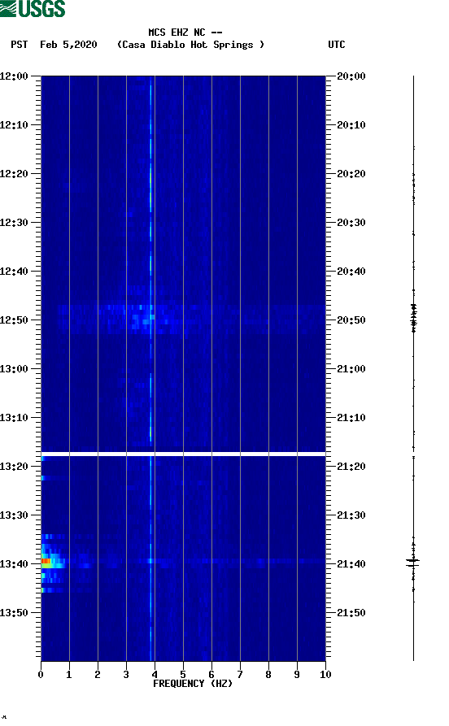Image resolution: width=449 pixels, height=726 pixels.
Task: Click frequency axis tick label 0
Action: [41, 675]
